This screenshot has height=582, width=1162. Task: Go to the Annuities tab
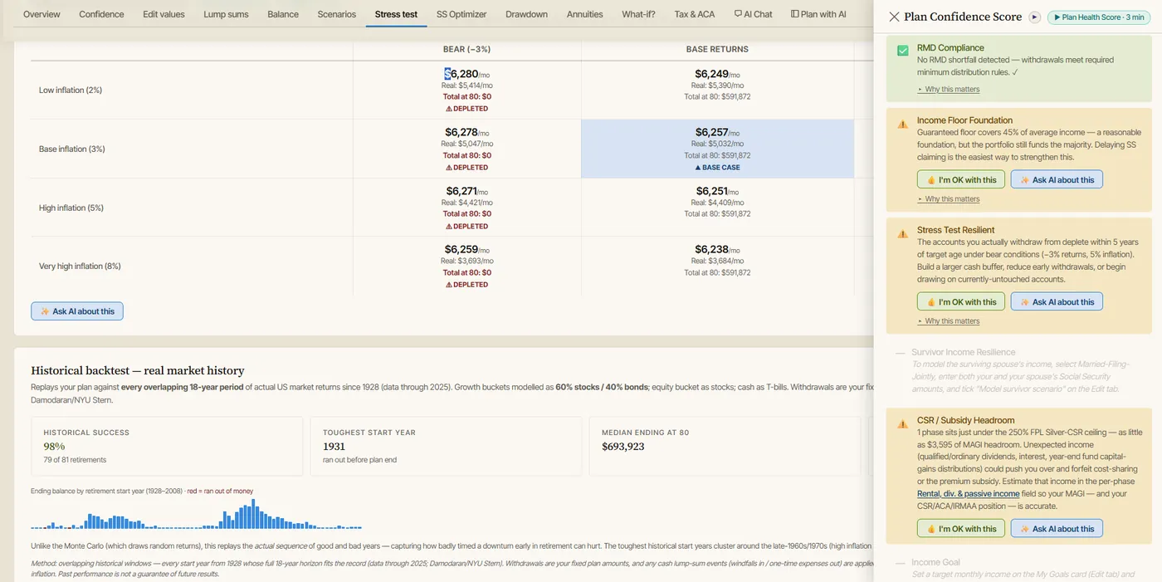[584, 14]
